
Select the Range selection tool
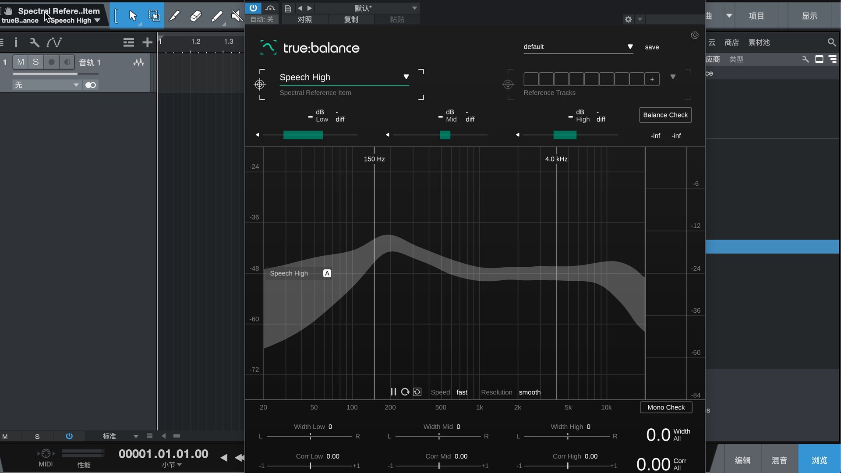tap(154, 16)
